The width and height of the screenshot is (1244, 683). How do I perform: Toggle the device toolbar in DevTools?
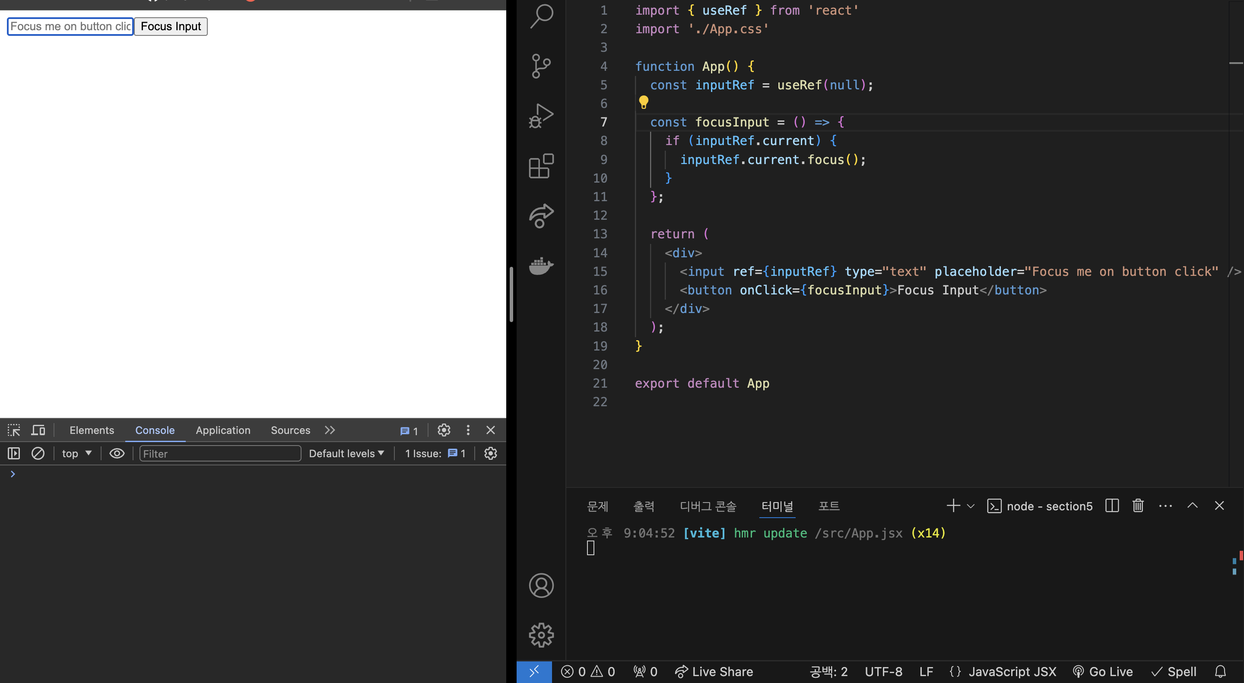pyautogui.click(x=38, y=430)
